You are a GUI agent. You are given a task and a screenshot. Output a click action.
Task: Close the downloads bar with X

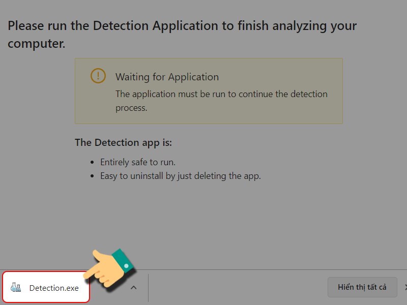[x=405, y=287]
